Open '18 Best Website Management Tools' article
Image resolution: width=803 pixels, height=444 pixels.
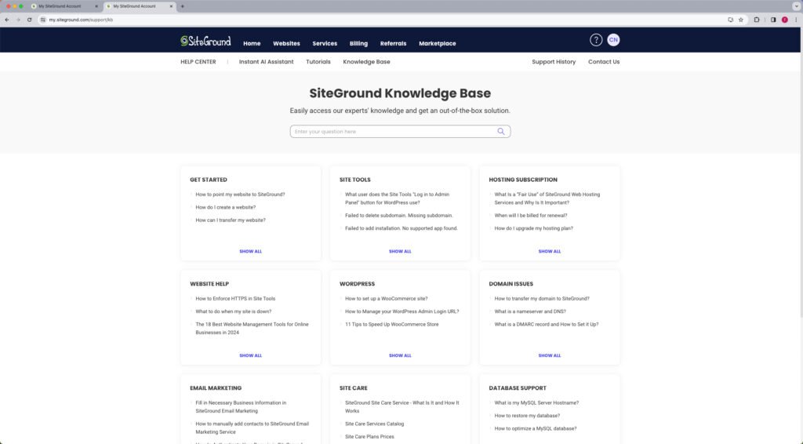click(x=252, y=328)
